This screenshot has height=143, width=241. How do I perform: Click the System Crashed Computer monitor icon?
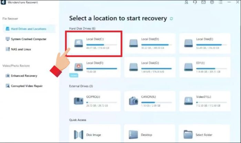tap(8, 39)
